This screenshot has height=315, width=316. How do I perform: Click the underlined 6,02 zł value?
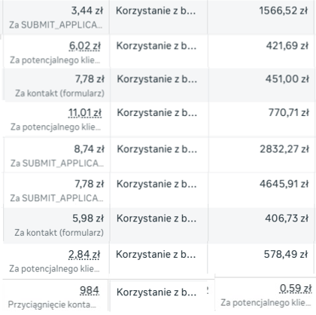point(85,46)
